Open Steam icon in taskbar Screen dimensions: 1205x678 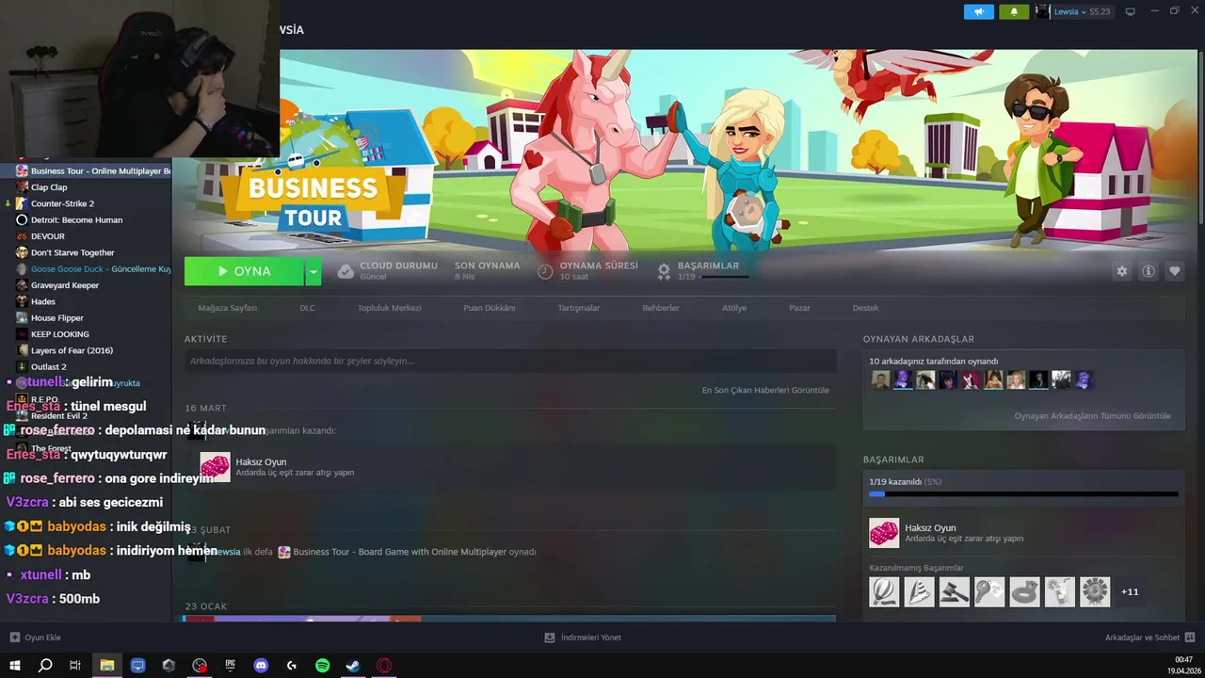[353, 666]
